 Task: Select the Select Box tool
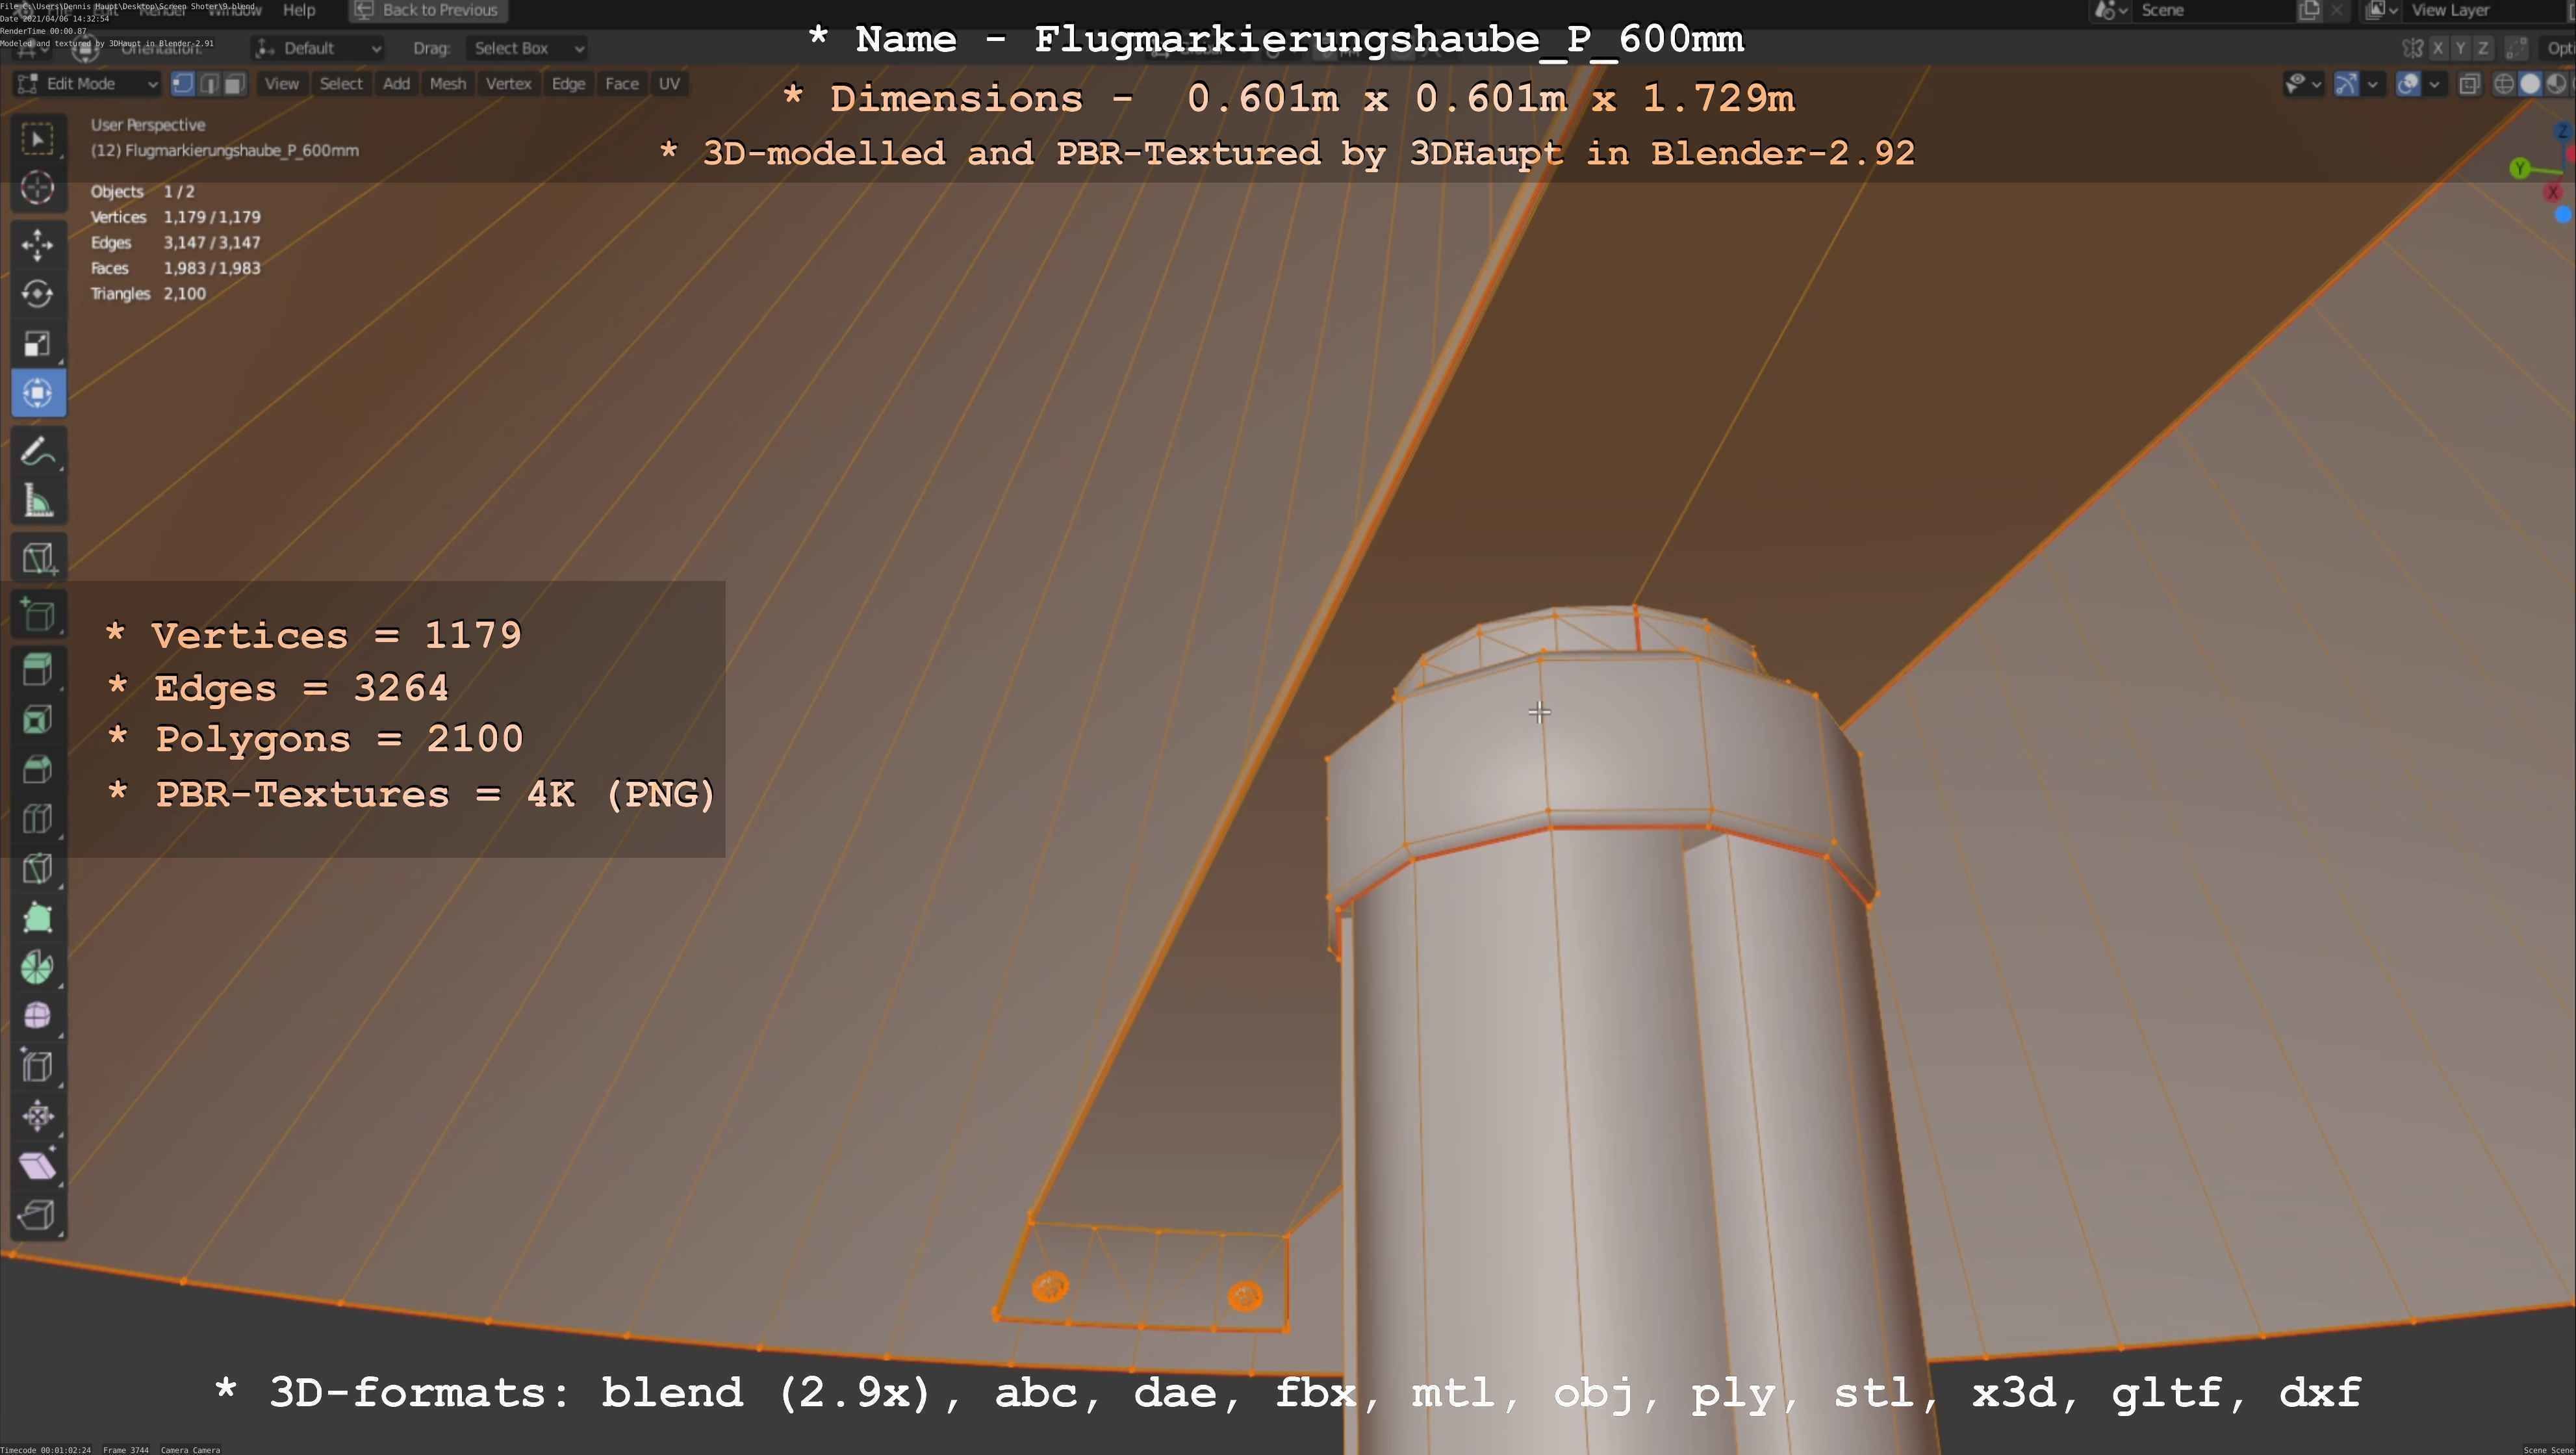(x=38, y=139)
